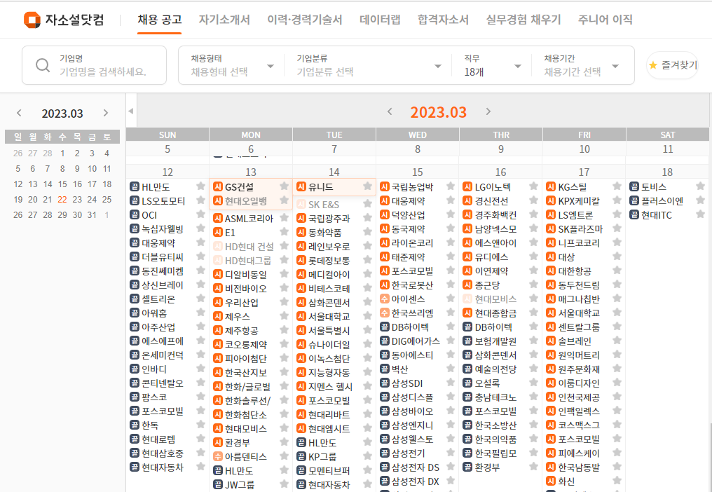This screenshot has width=712, height=492.
Task: Click the 끝 badge next to 토비스
Action: click(634, 186)
